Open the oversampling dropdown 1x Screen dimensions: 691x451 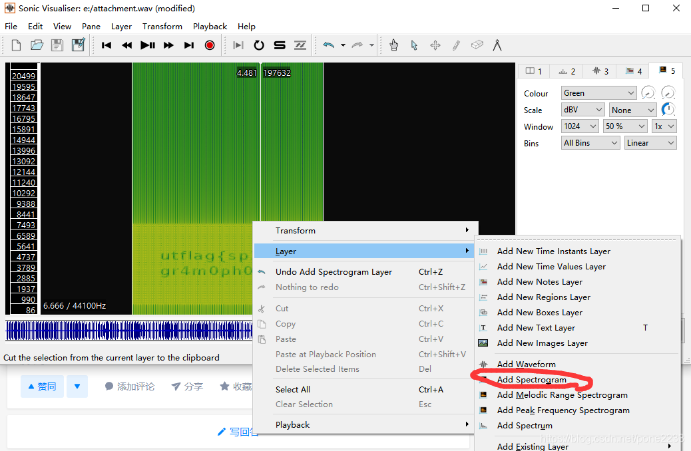click(x=664, y=126)
